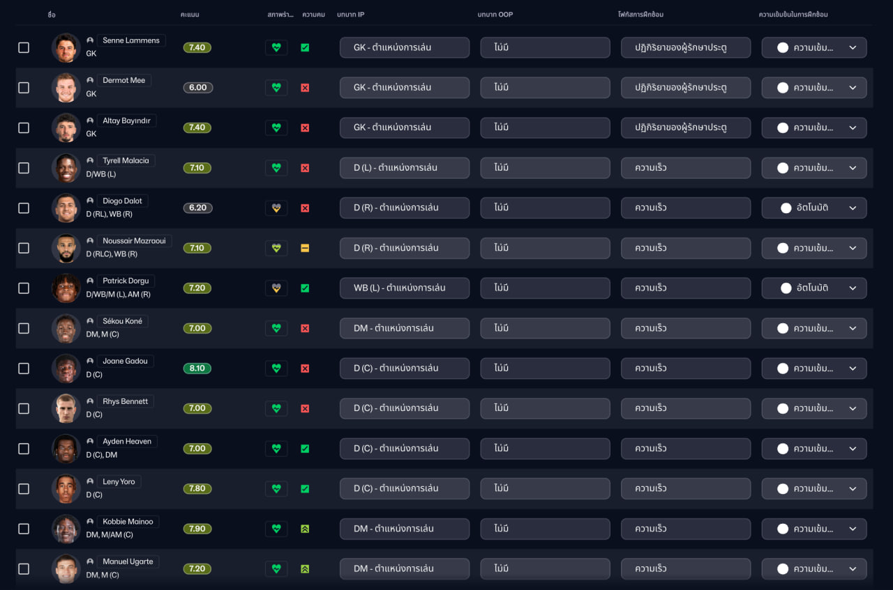Click the บทบาท IP column header
The image size is (893, 590).
(350, 15)
